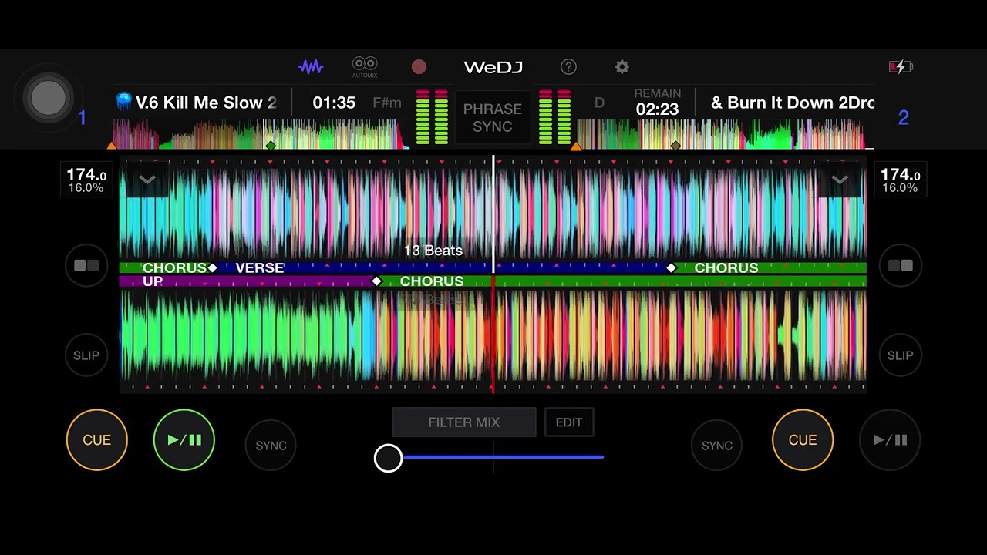Toggle deck 2 pad mode button

900,265
